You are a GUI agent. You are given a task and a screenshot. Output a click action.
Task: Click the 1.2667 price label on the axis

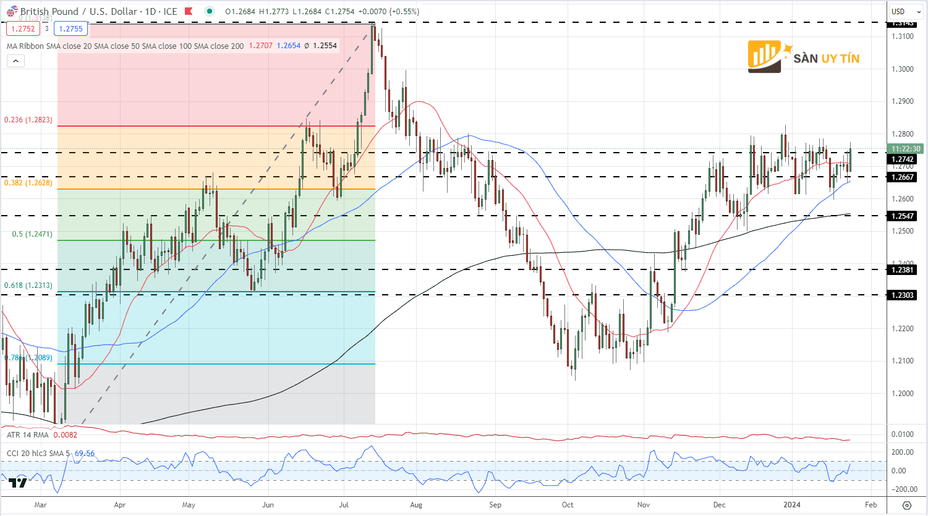[903, 177]
